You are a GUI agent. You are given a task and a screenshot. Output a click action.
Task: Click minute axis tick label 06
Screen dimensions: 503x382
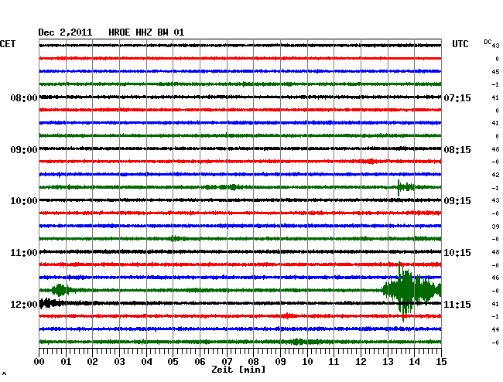click(200, 362)
